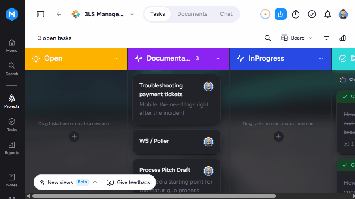
Task: Open Reports in sidebar
Action: coord(12,148)
